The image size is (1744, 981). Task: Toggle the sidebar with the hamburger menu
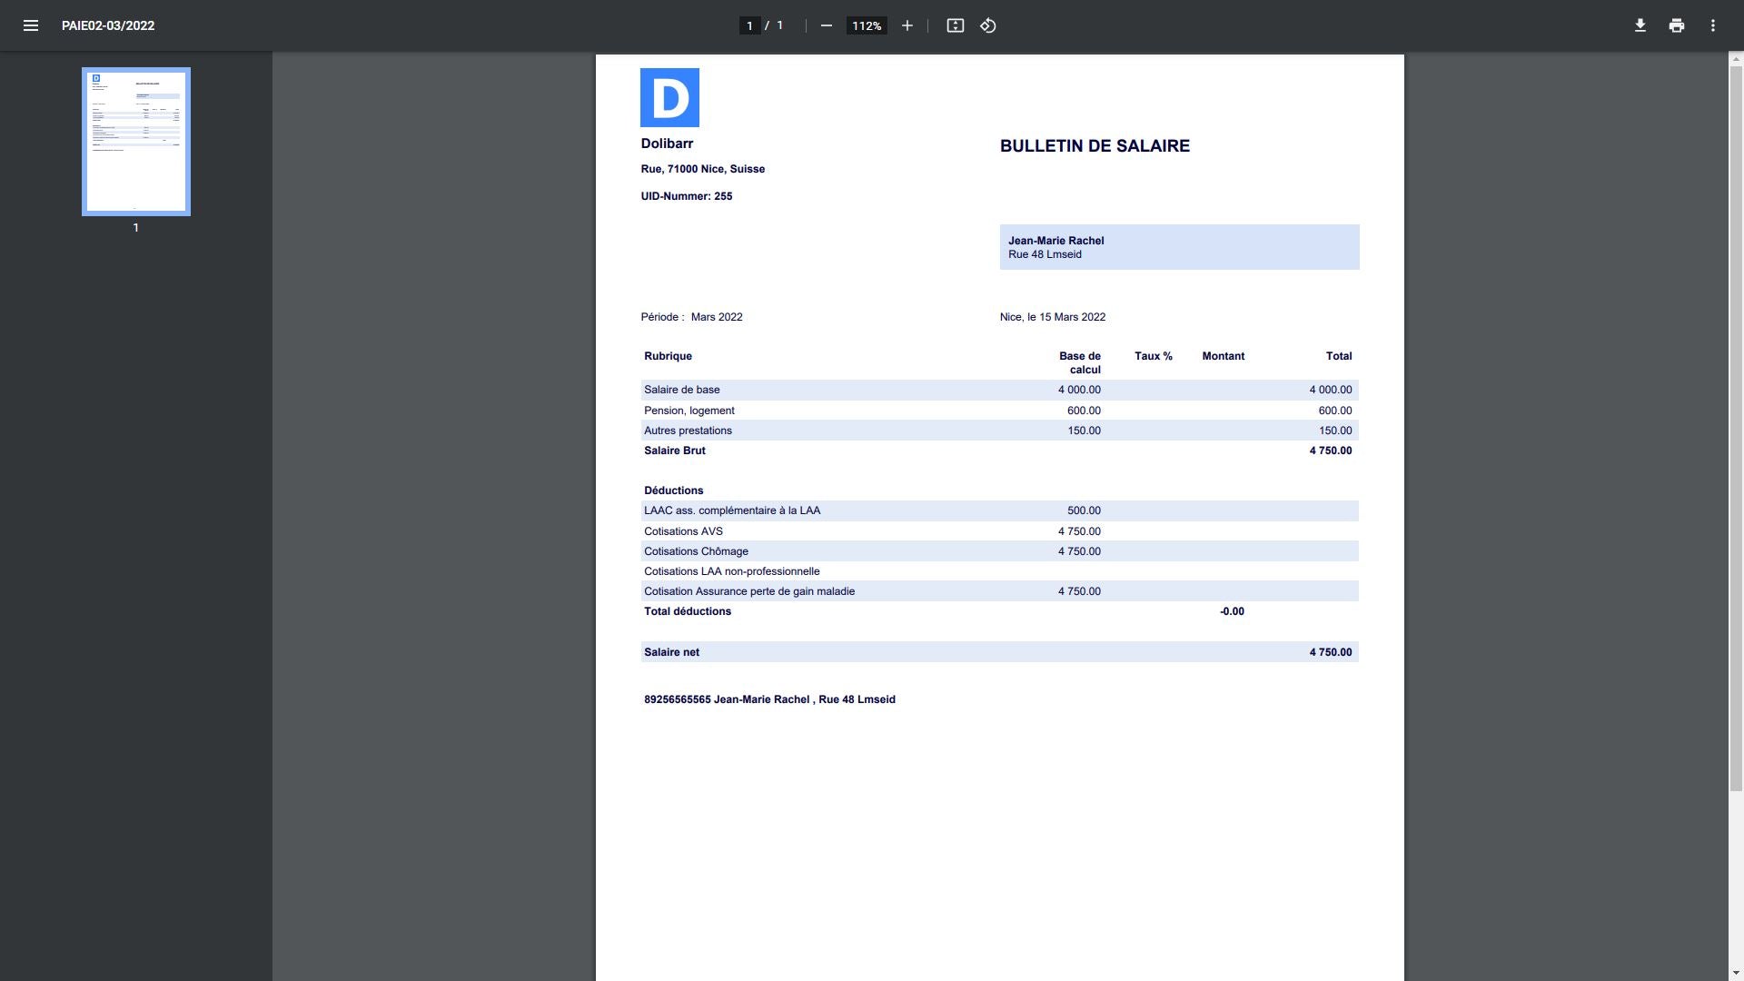pos(30,25)
